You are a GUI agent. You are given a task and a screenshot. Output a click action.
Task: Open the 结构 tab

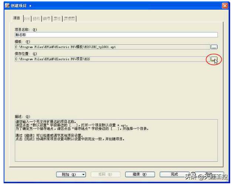[36, 19]
